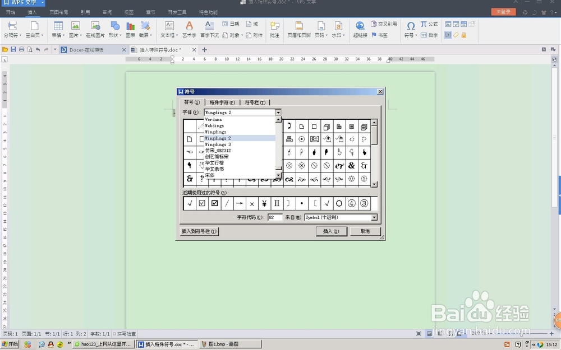Insert a 批注 comment
Screen dimensions: 561x350
(x=274, y=29)
